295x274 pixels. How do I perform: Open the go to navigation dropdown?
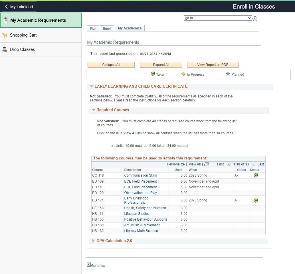(218, 18)
